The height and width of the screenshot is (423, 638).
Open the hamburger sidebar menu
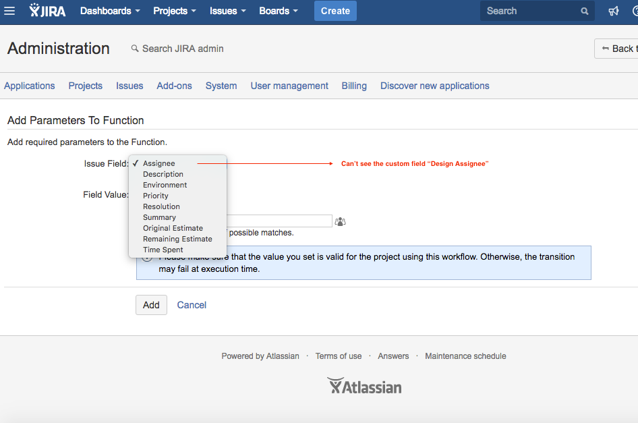pyautogui.click(x=9, y=11)
